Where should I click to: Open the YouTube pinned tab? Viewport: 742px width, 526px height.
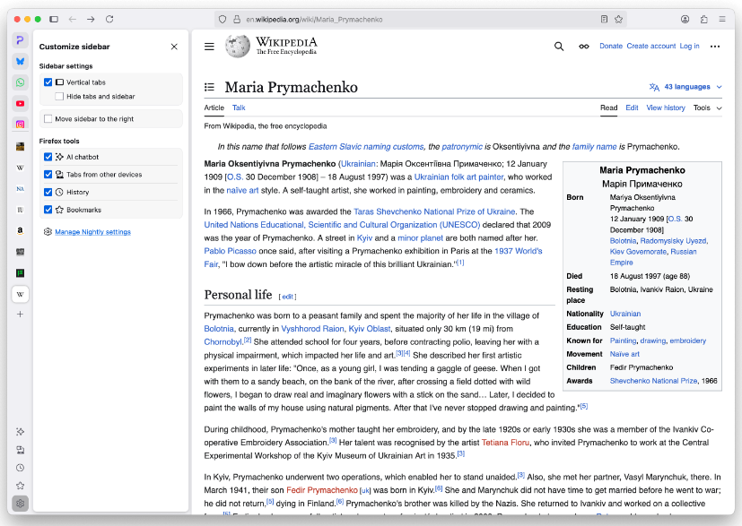[20, 103]
